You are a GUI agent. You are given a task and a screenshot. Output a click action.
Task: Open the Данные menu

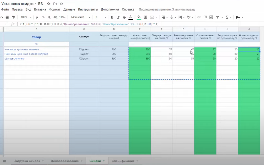69,9
